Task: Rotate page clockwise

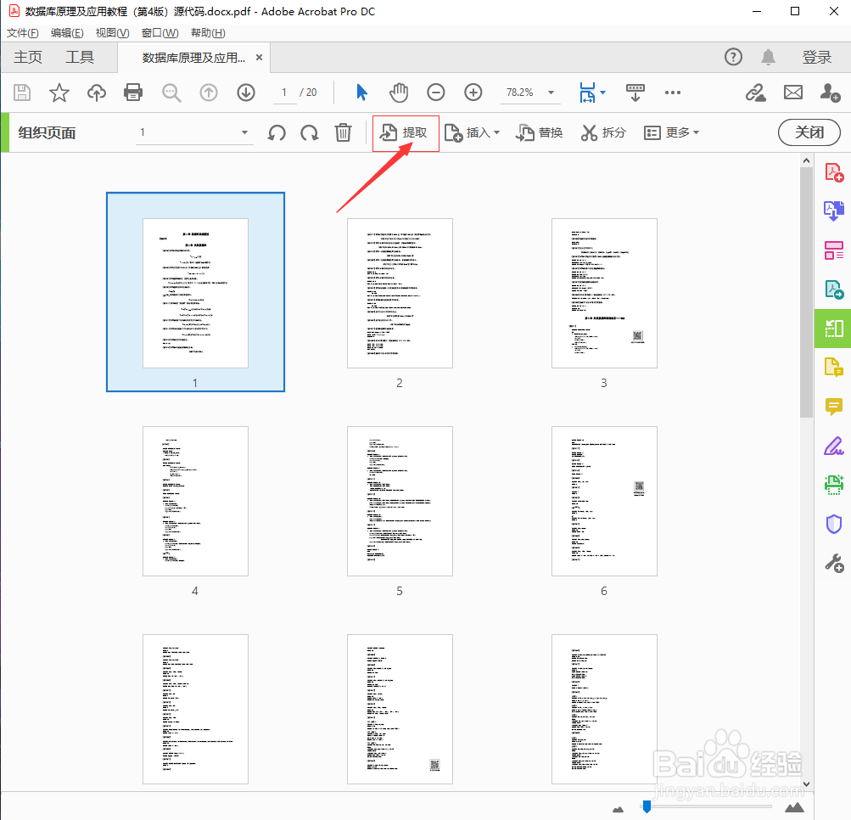Action: click(310, 132)
